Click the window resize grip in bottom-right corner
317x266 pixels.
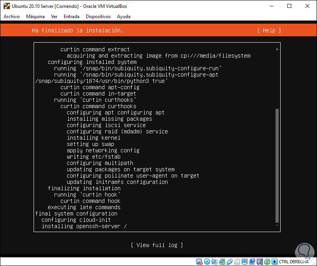(314, 263)
